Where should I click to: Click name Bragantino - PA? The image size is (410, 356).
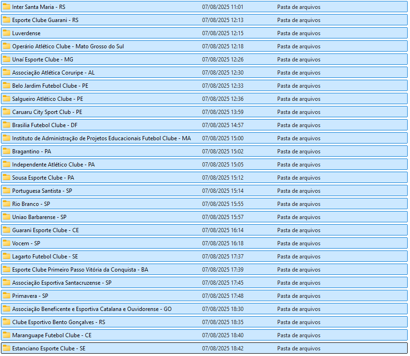tap(31, 151)
